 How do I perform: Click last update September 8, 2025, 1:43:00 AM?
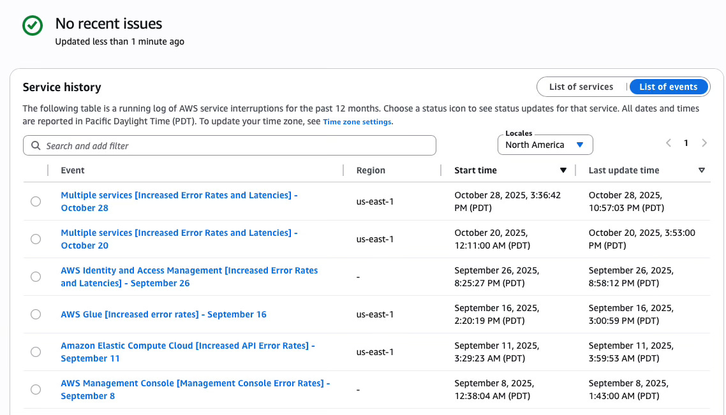pyautogui.click(x=629, y=390)
